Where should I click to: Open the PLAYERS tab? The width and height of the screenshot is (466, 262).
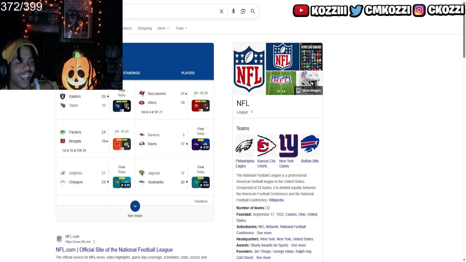click(x=188, y=73)
